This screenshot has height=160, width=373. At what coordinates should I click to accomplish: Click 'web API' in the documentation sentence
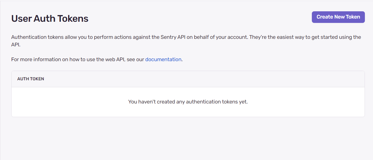114,59
